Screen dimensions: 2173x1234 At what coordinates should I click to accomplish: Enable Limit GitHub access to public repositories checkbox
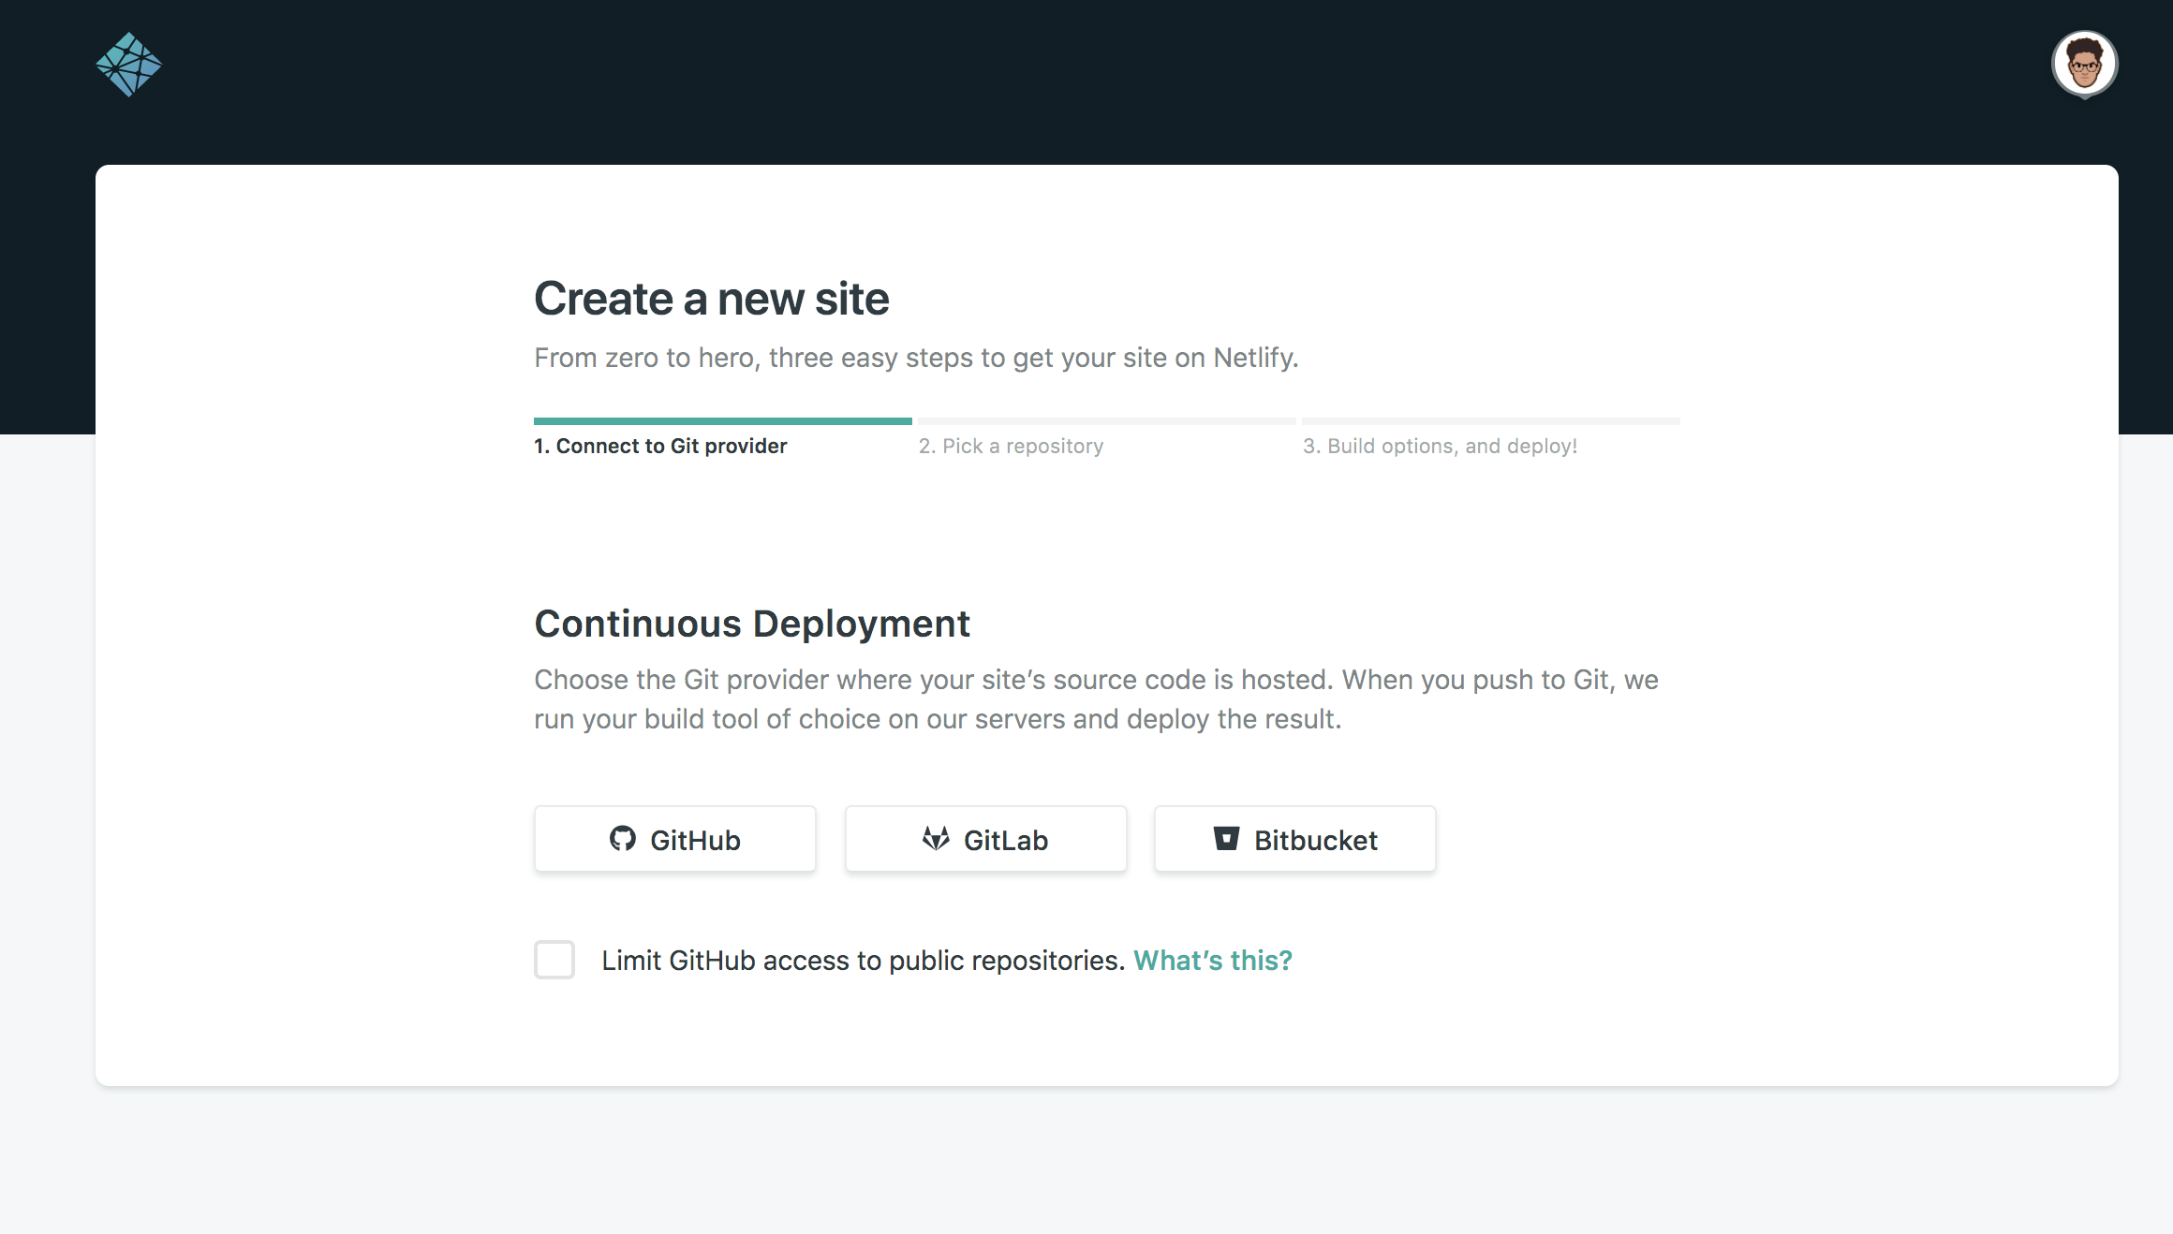click(554, 960)
